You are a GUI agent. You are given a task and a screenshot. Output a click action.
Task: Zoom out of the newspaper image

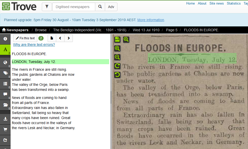(117, 57)
